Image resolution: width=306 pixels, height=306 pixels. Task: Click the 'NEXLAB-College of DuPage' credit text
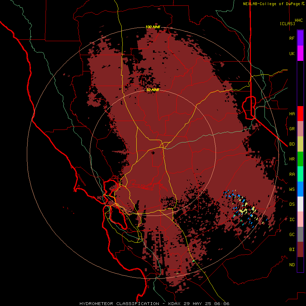point(271,4)
